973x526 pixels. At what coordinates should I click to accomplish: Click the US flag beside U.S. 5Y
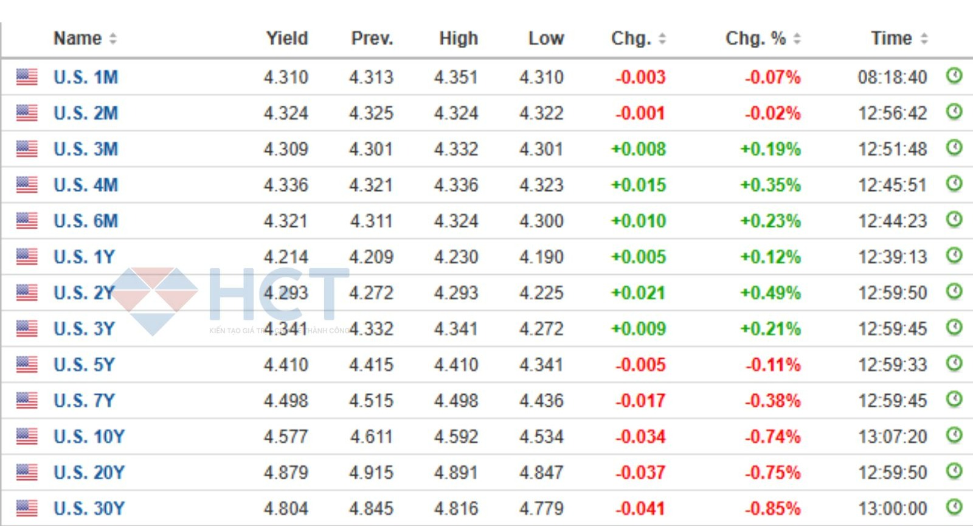(x=27, y=364)
